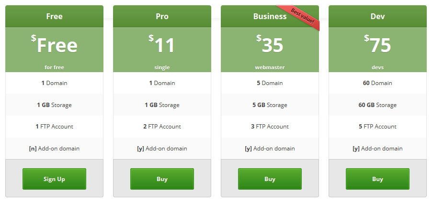This screenshot has width=433, height=204.
Task: Click the Sign Up button
Action: [54, 179]
